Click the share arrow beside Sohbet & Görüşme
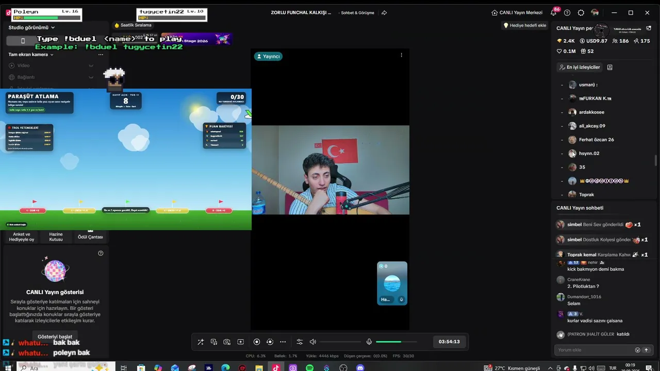660x371 pixels. [x=384, y=12]
